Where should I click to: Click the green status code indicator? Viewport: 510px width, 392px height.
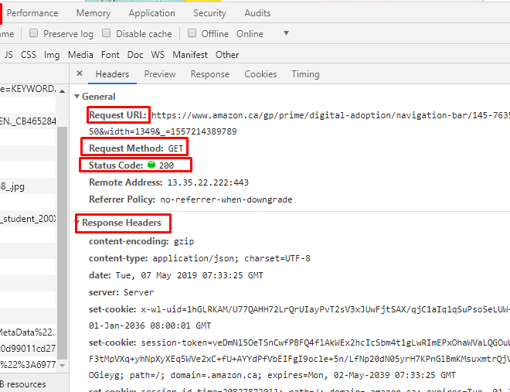pos(151,165)
